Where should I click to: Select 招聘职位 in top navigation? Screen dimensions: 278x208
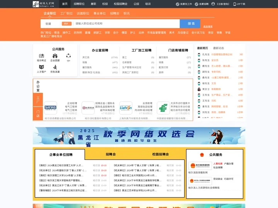tap(79, 4)
